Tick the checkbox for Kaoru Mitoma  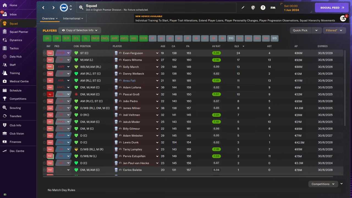click(45, 60)
